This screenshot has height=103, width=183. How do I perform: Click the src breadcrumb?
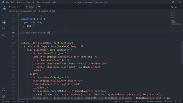click(17, 11)
